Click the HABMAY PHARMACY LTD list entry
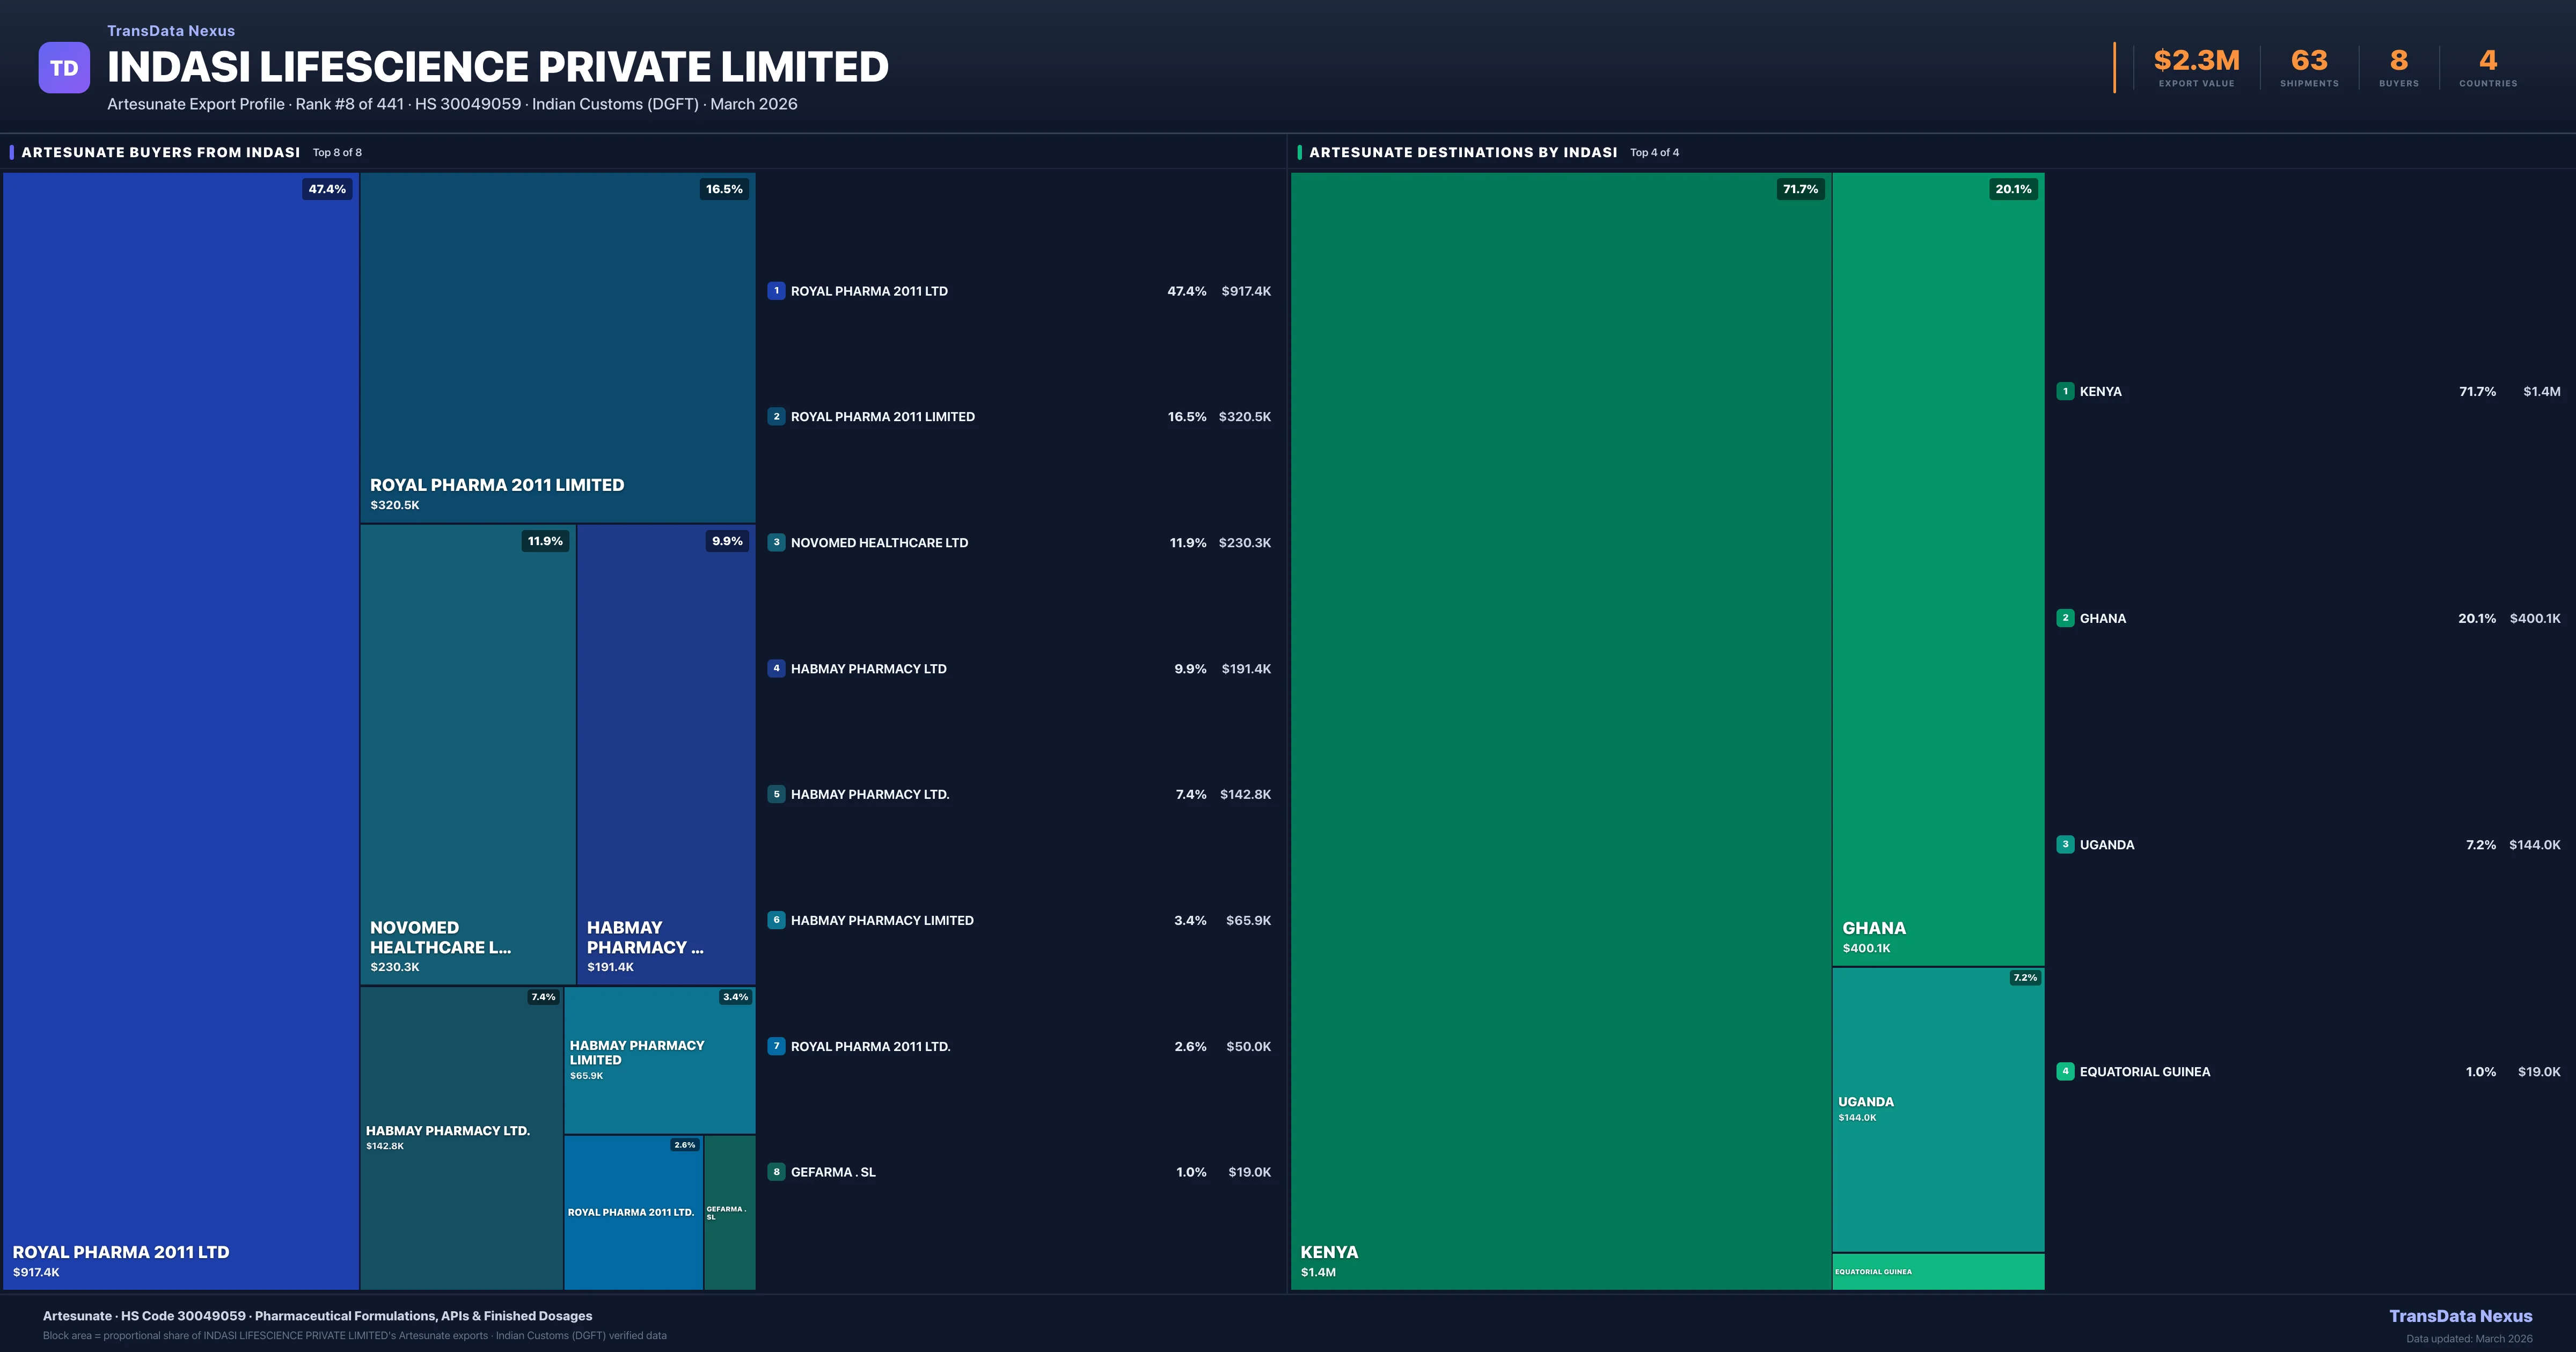Screen dimensions: 2576x1352 coord(868,668)
